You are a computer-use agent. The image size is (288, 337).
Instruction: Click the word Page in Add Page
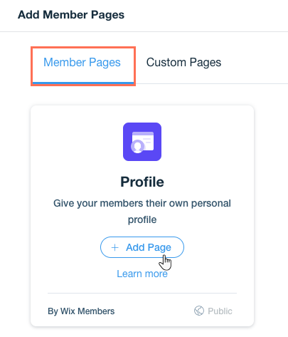pyautogui.click(x=159, y=247)
